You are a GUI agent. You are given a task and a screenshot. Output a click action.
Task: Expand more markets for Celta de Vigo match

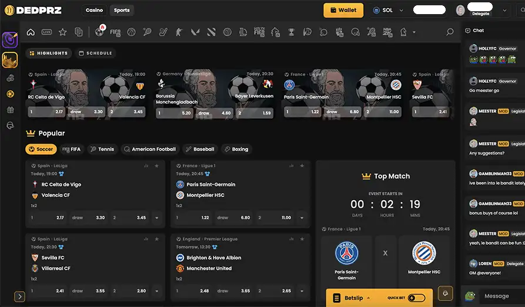[156, 218]
